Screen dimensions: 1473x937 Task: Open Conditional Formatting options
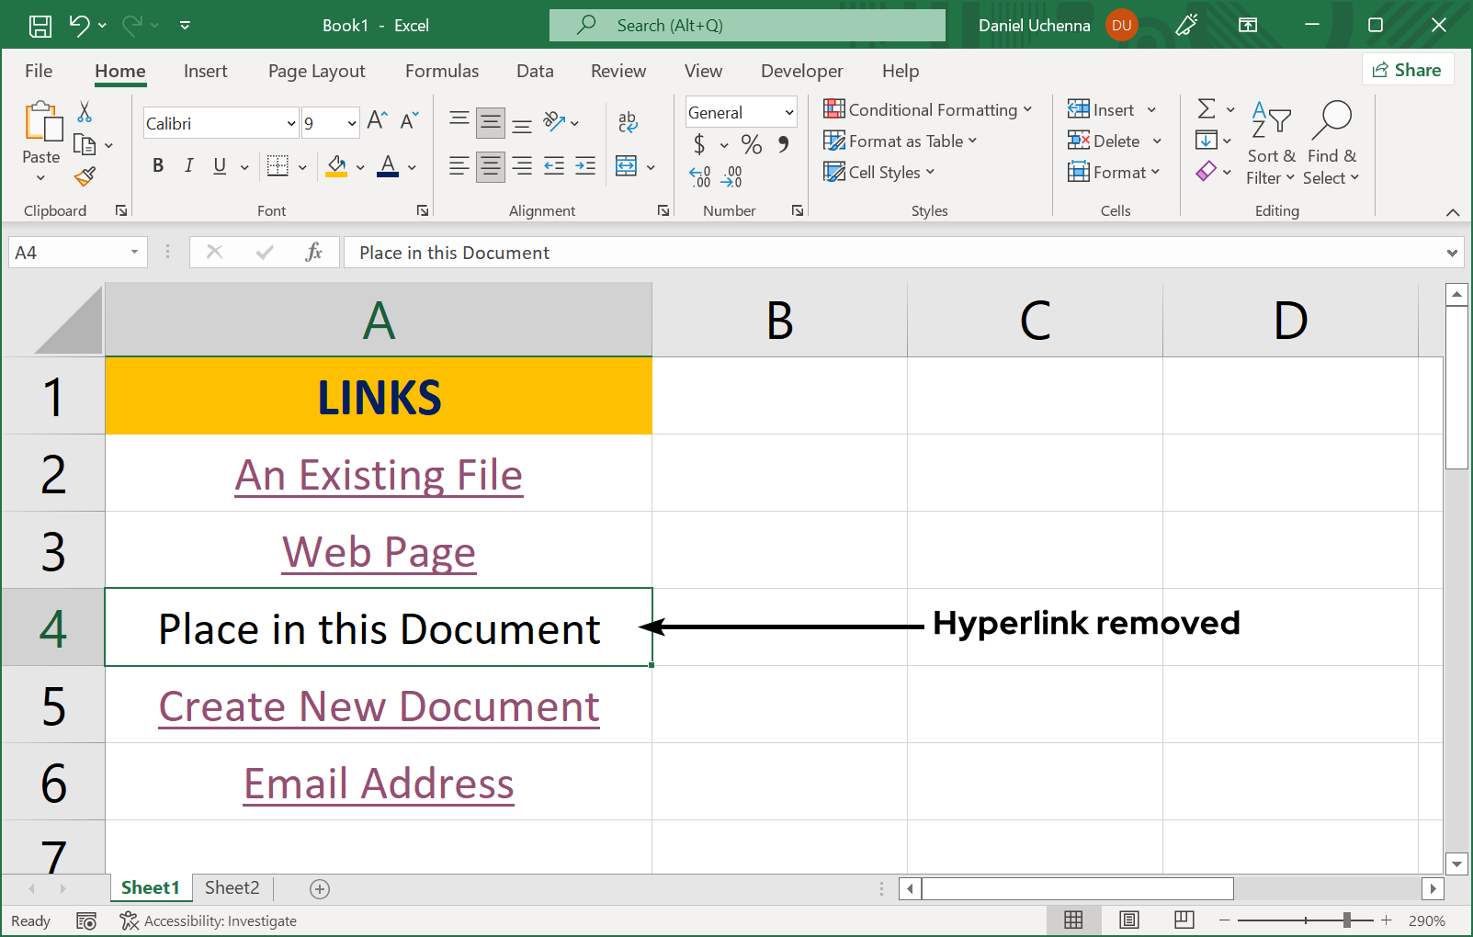click(928, 109)
